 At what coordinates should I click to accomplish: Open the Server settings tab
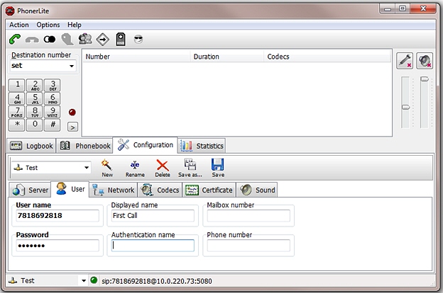point(31,190)
